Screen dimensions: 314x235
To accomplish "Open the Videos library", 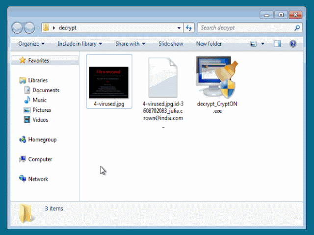I will [40, 120].
